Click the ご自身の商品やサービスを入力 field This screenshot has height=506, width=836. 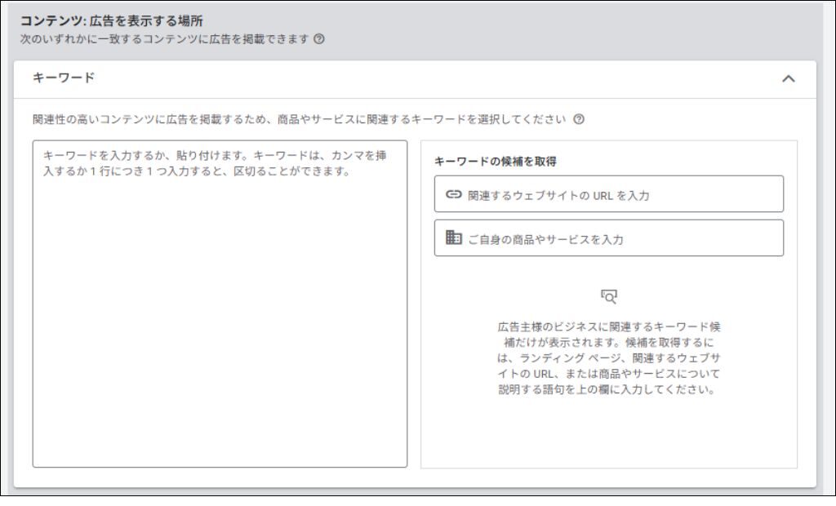[x=609, y=238]
